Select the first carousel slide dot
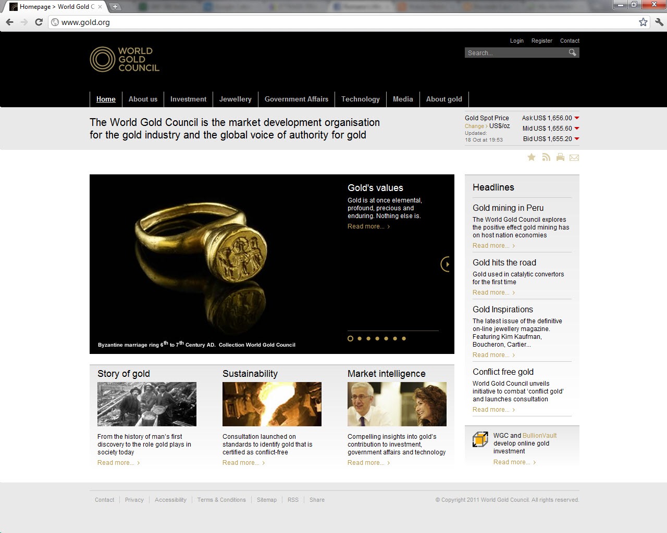This screenshot has height=533, width=667. pyautogui.click(x=350, y=338)
